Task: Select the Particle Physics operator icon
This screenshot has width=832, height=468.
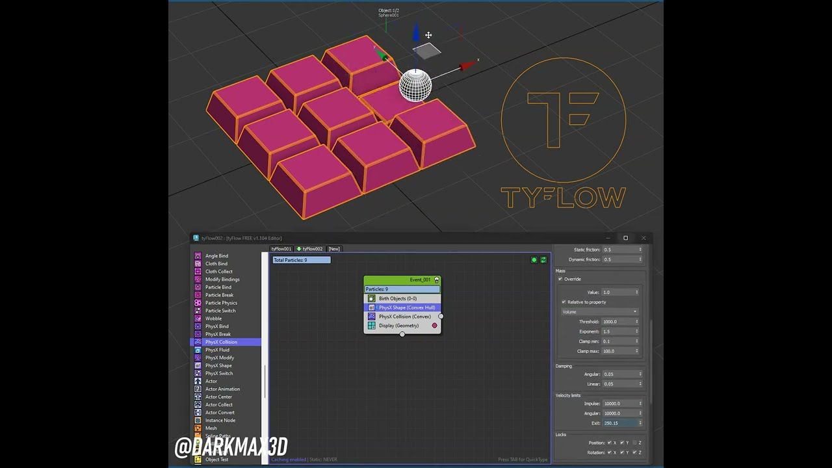Action: click(x=198, y=303)
